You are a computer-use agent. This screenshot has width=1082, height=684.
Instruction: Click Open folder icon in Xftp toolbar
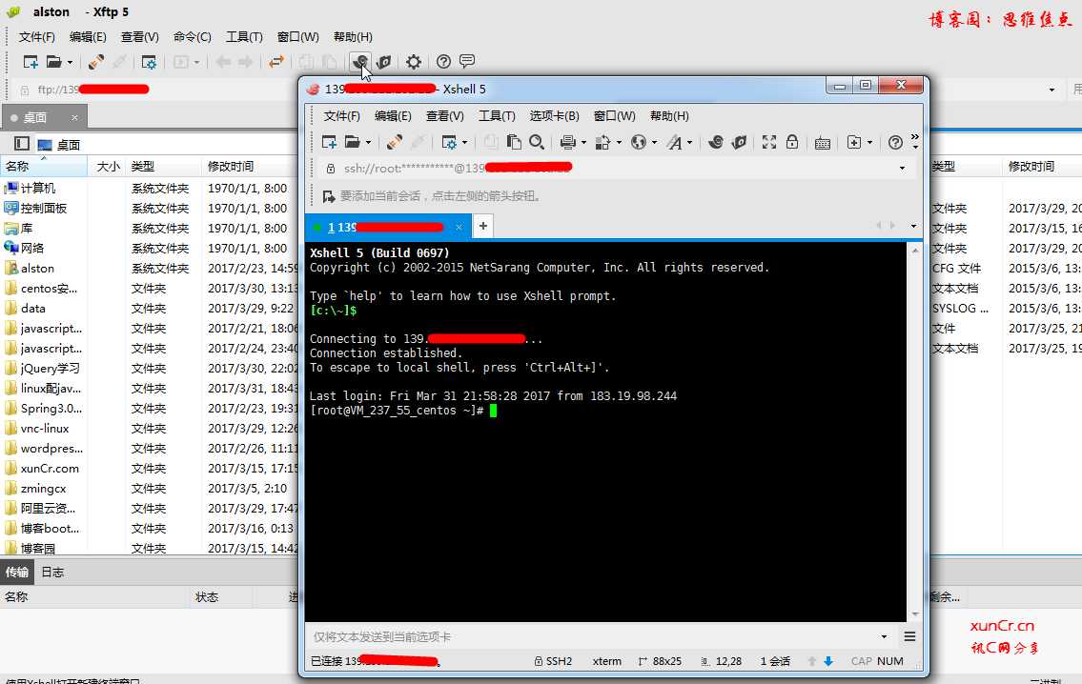pos(53,62)
